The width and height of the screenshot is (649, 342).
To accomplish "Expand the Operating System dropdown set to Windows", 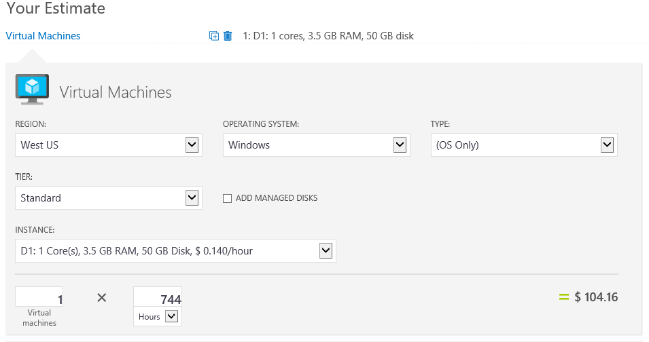I will point(316,145).
